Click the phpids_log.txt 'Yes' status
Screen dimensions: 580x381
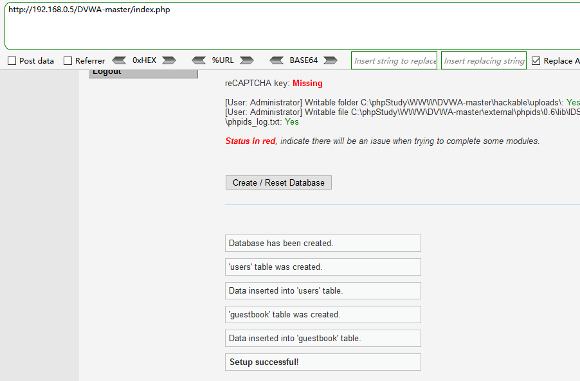pyautogui.click(x=292, y=122)
